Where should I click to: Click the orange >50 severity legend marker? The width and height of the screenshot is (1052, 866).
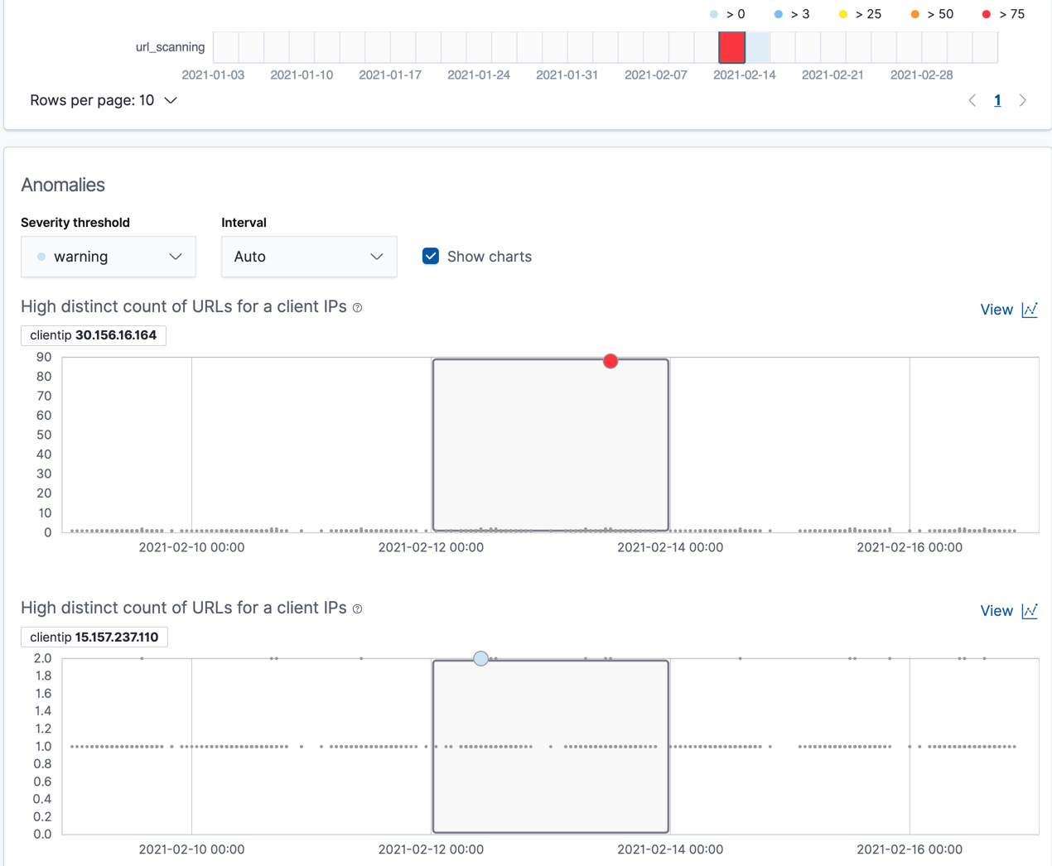point(914,13)
